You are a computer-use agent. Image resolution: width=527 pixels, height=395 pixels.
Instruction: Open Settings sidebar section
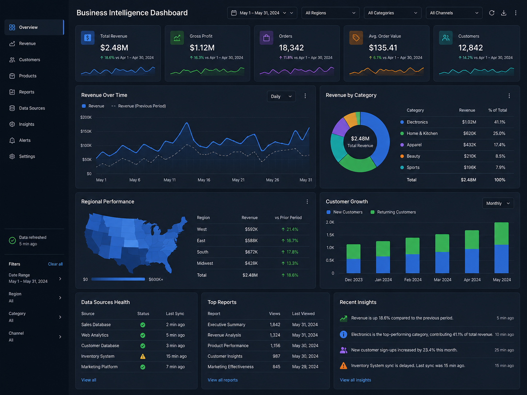[34, 156]
